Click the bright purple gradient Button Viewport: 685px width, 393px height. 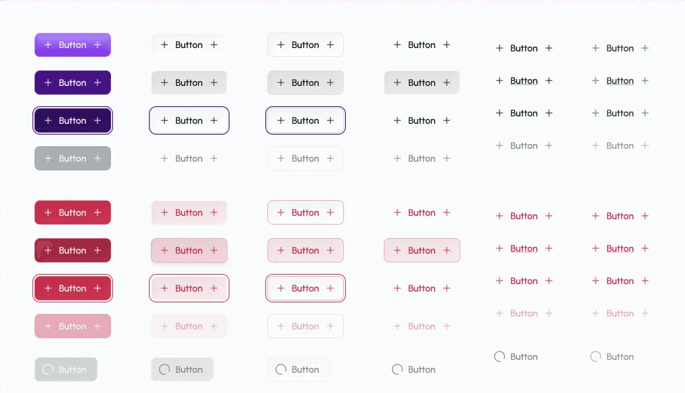72,45
